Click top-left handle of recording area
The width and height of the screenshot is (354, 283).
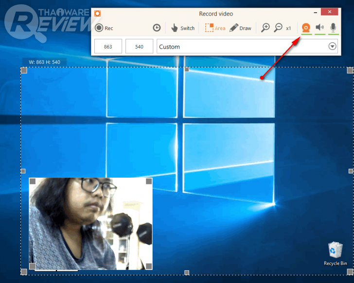24,70
